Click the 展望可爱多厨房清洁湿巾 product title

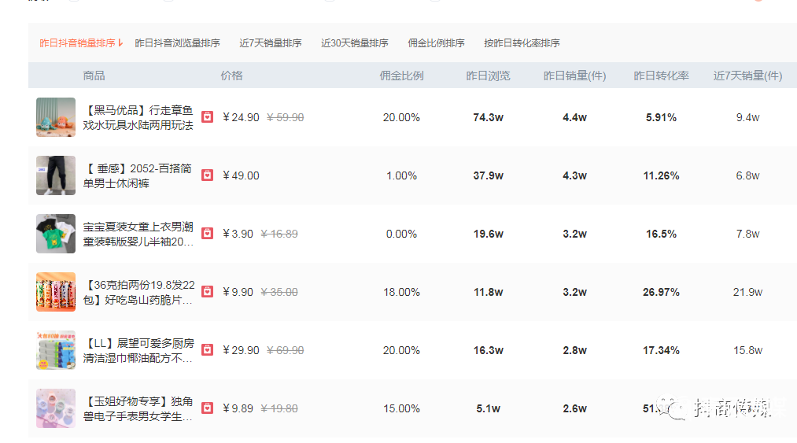(x=138, y=350)
